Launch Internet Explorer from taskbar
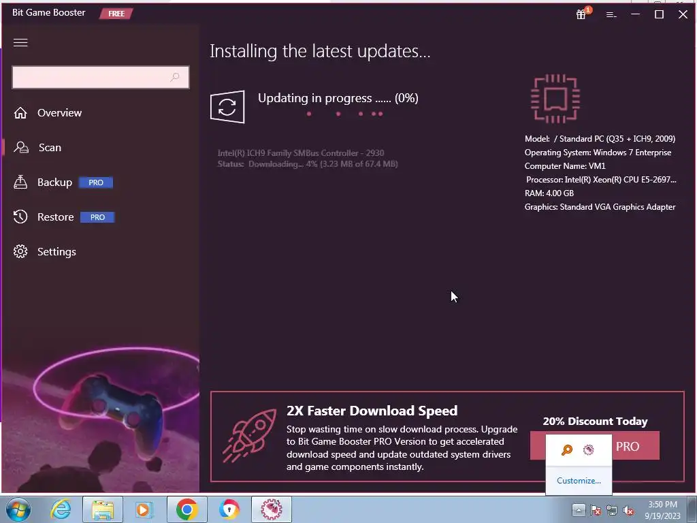The image size is (697, 523). (61, 509)
